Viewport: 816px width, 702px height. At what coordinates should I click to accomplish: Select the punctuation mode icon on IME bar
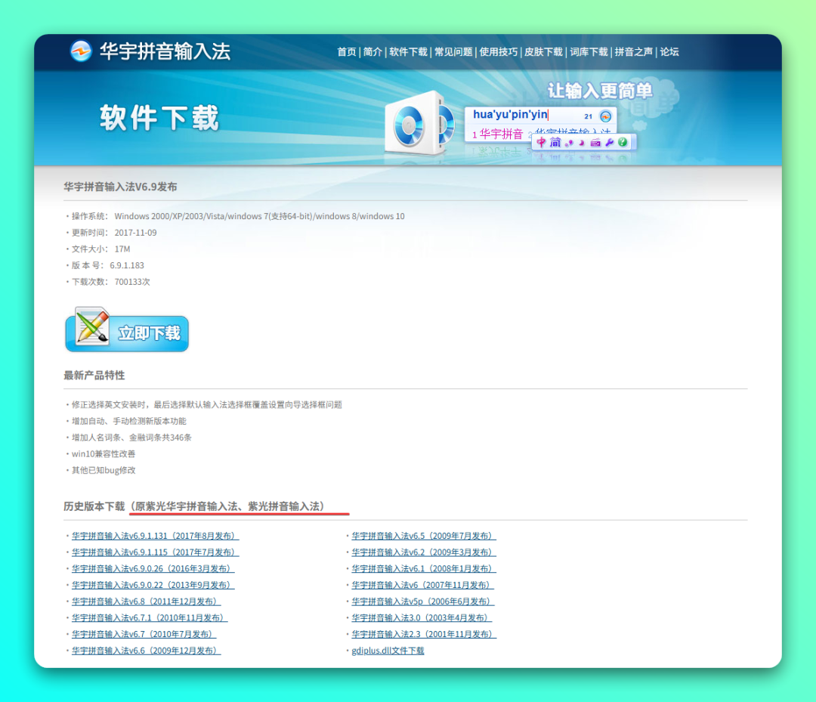569,142
